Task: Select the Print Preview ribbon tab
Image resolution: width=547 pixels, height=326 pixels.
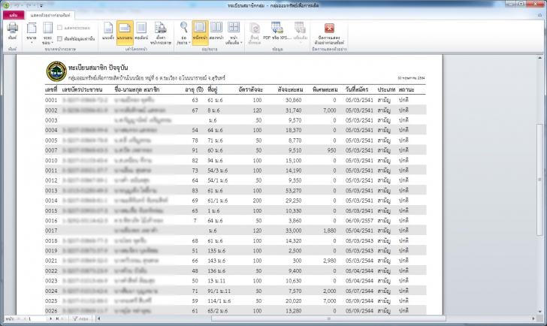Action: [x=50, y=14]
